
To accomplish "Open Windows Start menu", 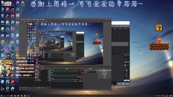I will point(2,96).
